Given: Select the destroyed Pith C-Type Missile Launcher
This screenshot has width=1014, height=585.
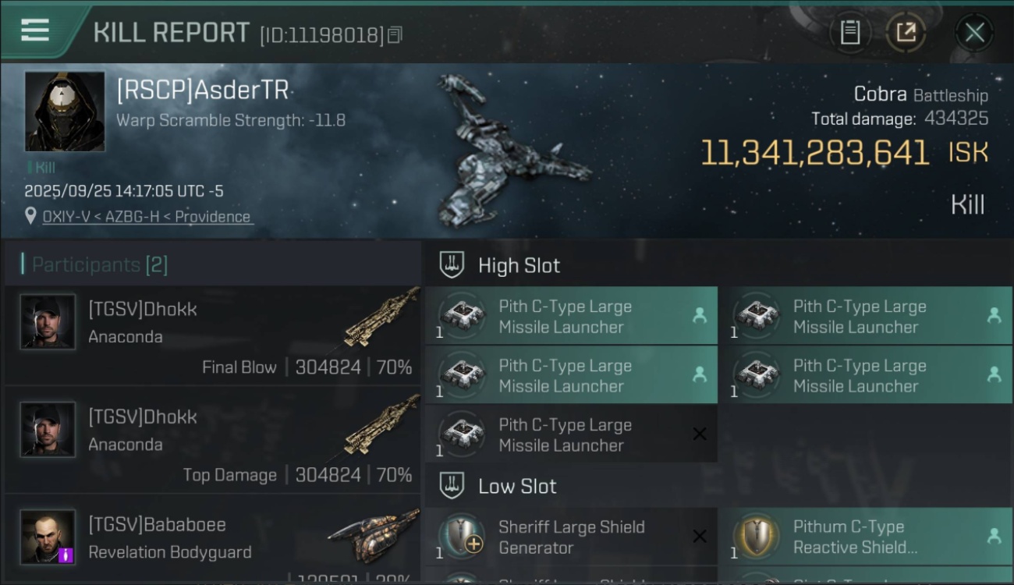Looking at the screenshot, I should [571, 434].
